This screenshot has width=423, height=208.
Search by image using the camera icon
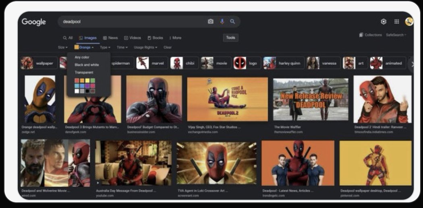click(x=210, y=22)
